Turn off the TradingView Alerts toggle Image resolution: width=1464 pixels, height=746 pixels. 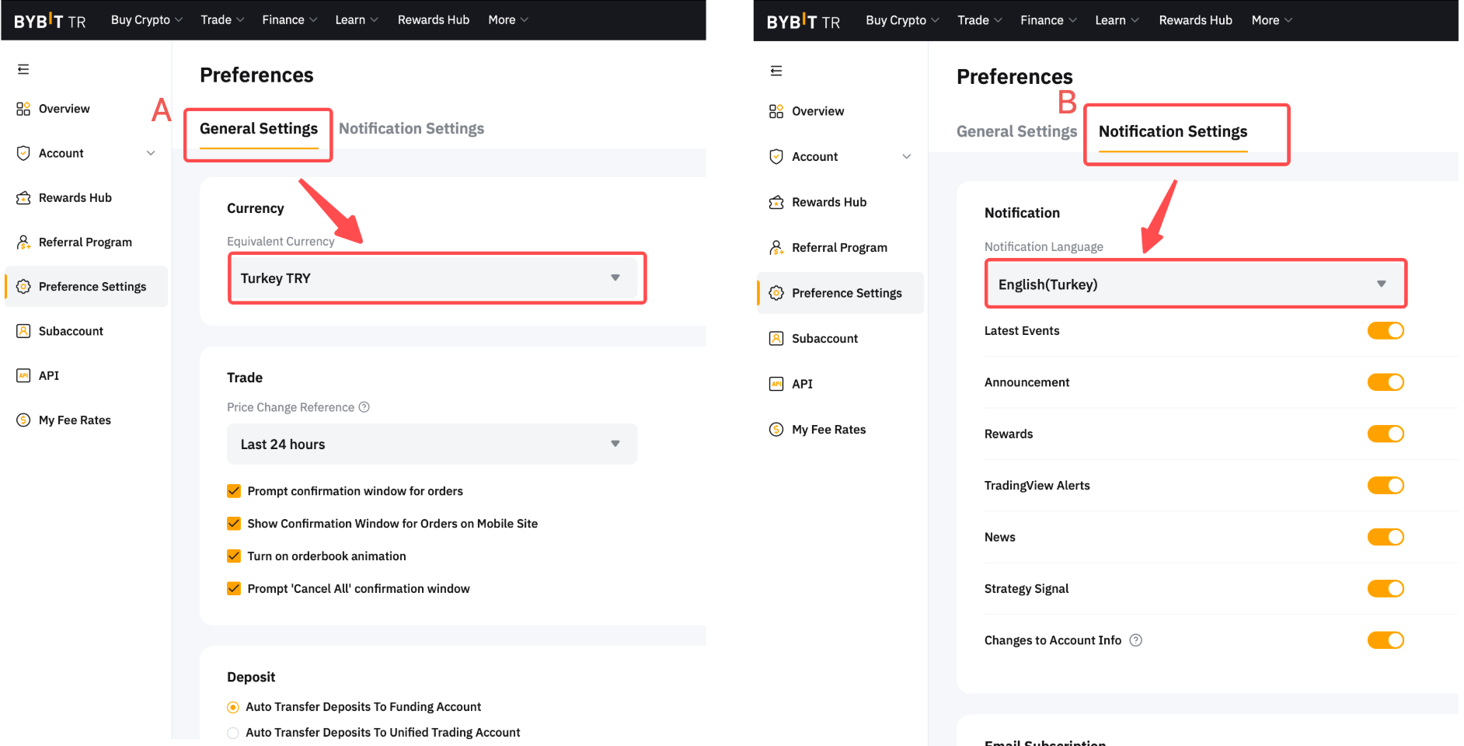click(x=1385, y=486)
